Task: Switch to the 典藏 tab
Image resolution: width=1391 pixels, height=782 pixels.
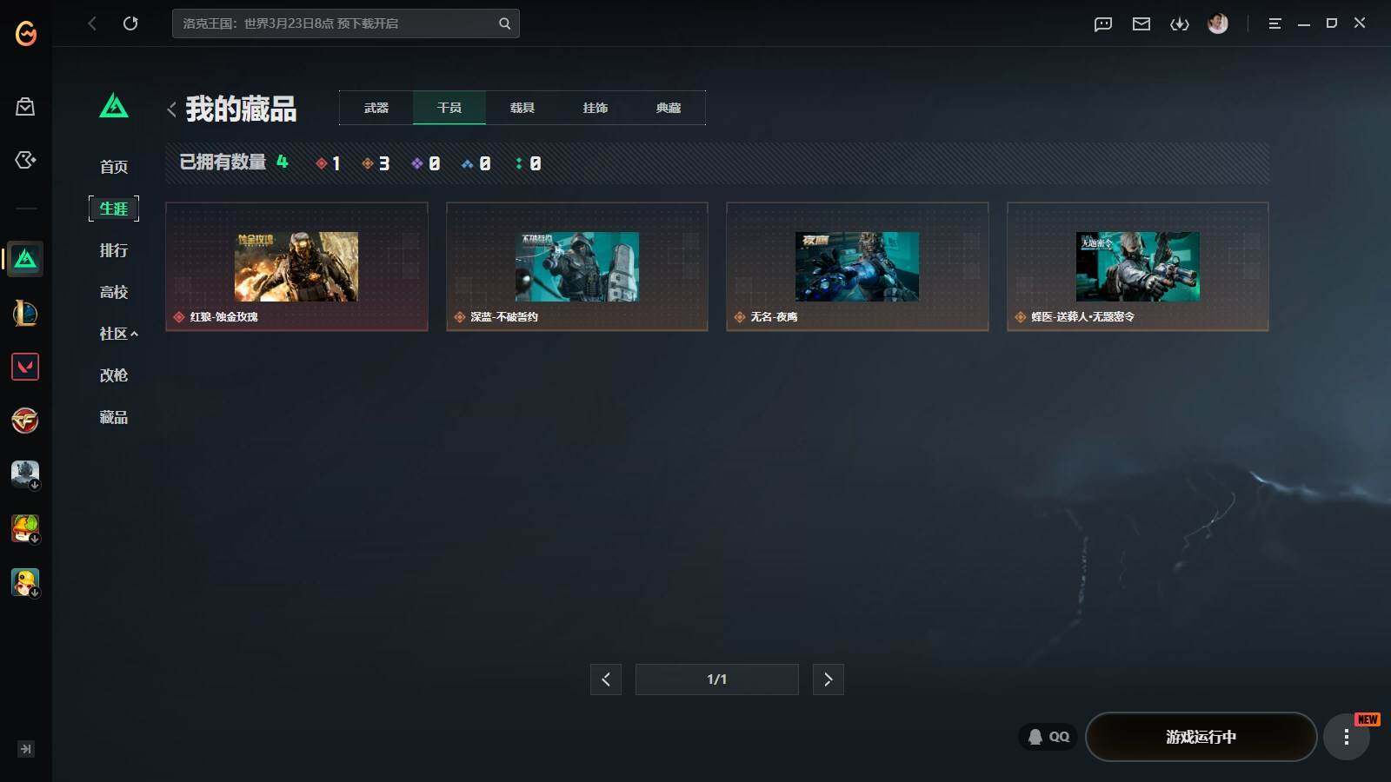Action: click(x=669, y=108)
